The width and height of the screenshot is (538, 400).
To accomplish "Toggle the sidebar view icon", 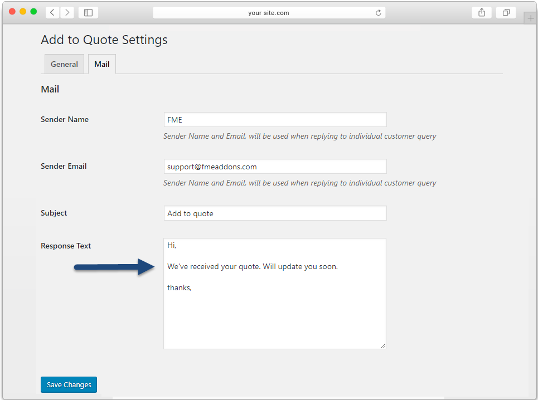I will coord(88,13).
